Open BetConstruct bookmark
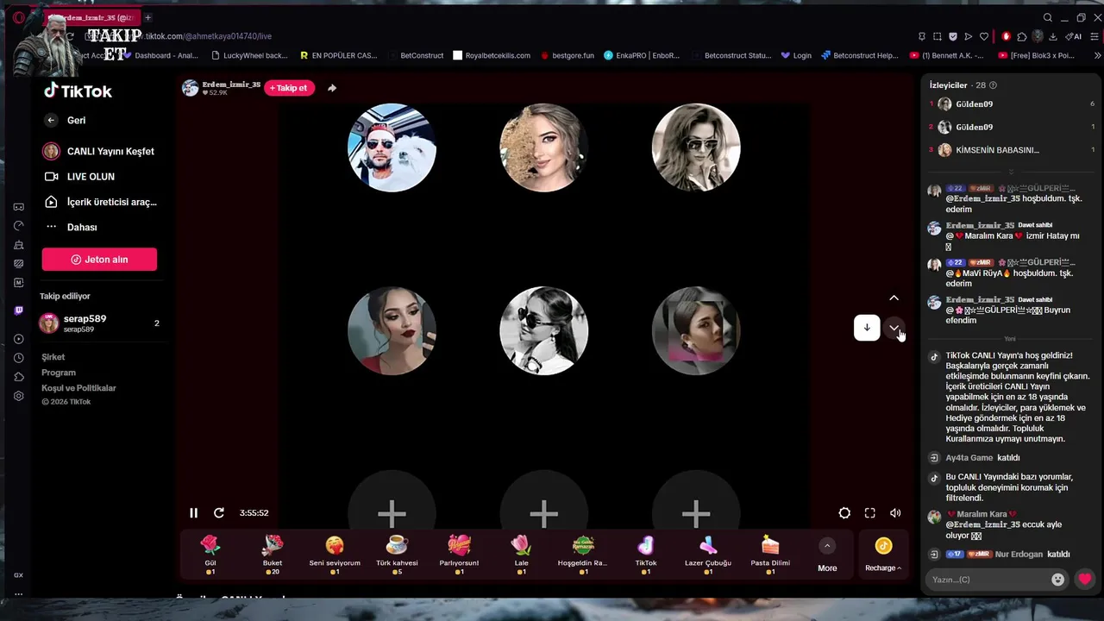The height and width of the screenshot is (621, 1104). (416, 55)
